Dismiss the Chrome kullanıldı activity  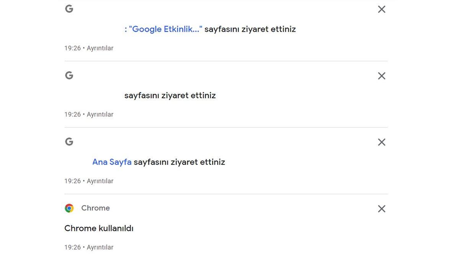381,209
